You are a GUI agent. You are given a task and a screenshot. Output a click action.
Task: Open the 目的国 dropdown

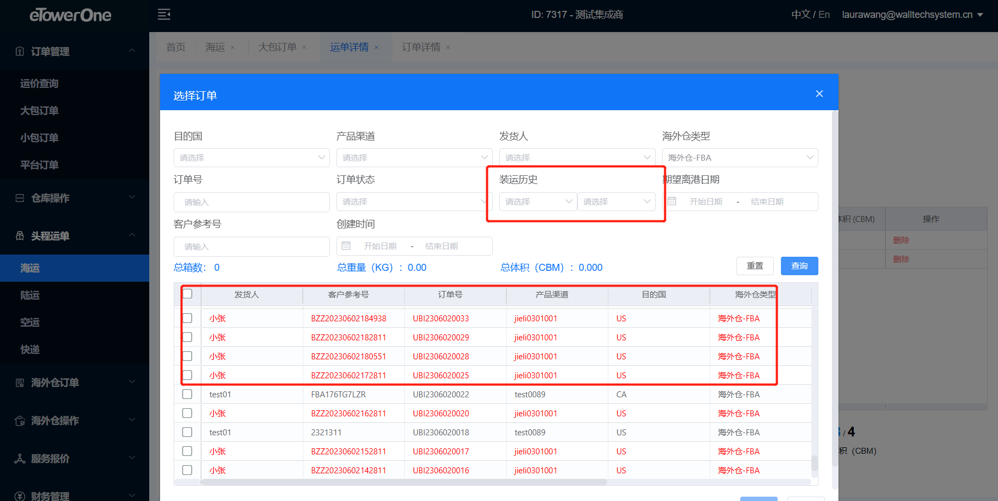[x=252, y=157]
